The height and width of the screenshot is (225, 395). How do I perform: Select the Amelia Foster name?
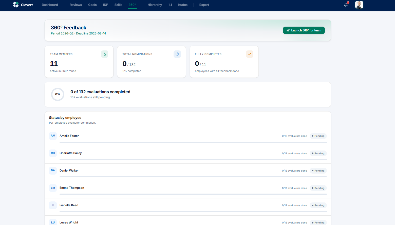69,136
